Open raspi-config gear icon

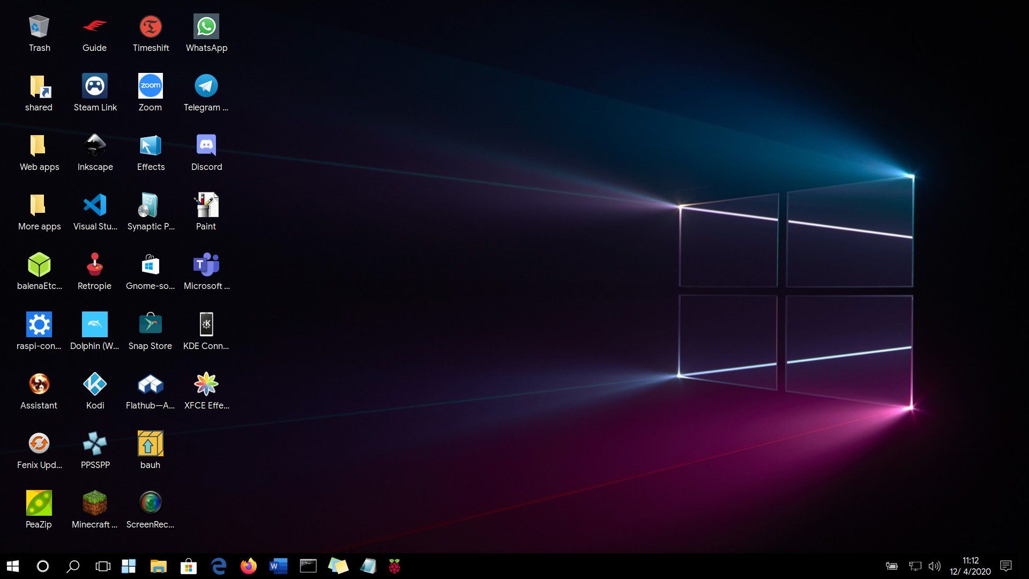[x=39, y=325]
